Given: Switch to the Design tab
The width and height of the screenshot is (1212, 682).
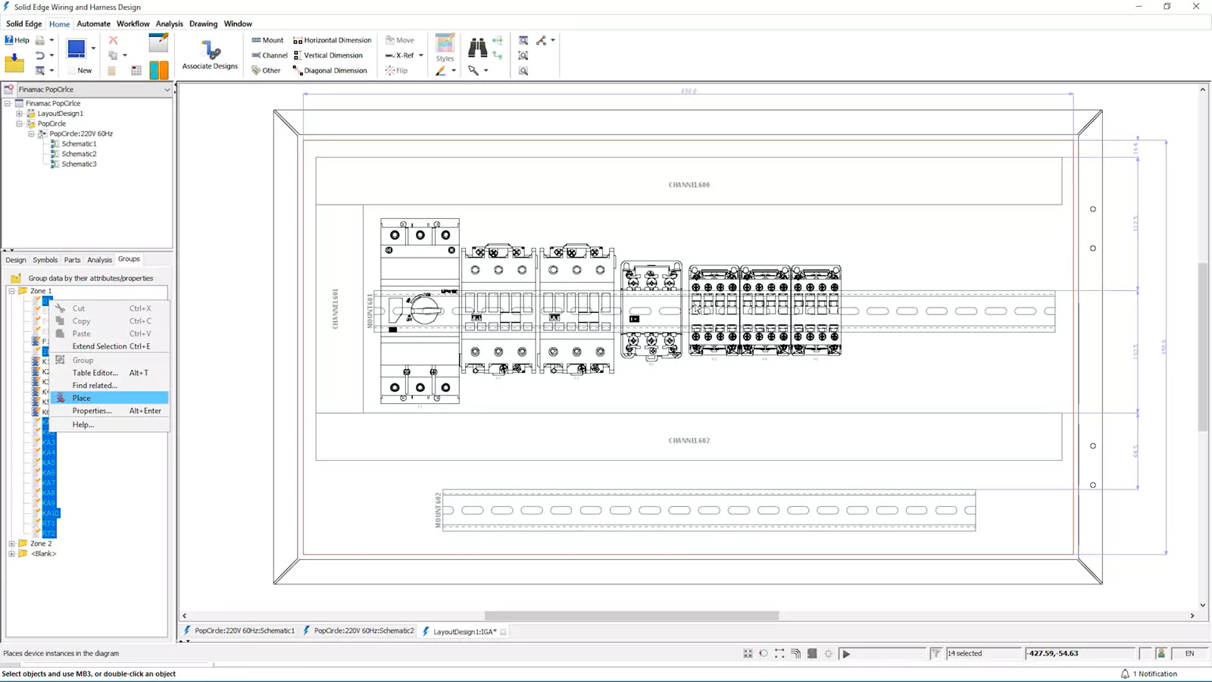Looking at the screenshot, I should pyautogui.click(x=16, y=260).
